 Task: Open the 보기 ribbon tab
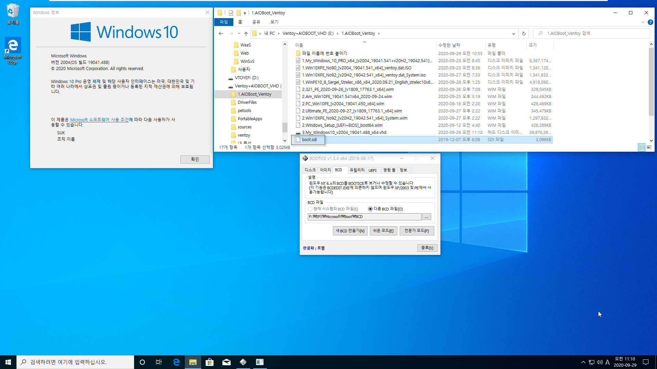(274, 22)
